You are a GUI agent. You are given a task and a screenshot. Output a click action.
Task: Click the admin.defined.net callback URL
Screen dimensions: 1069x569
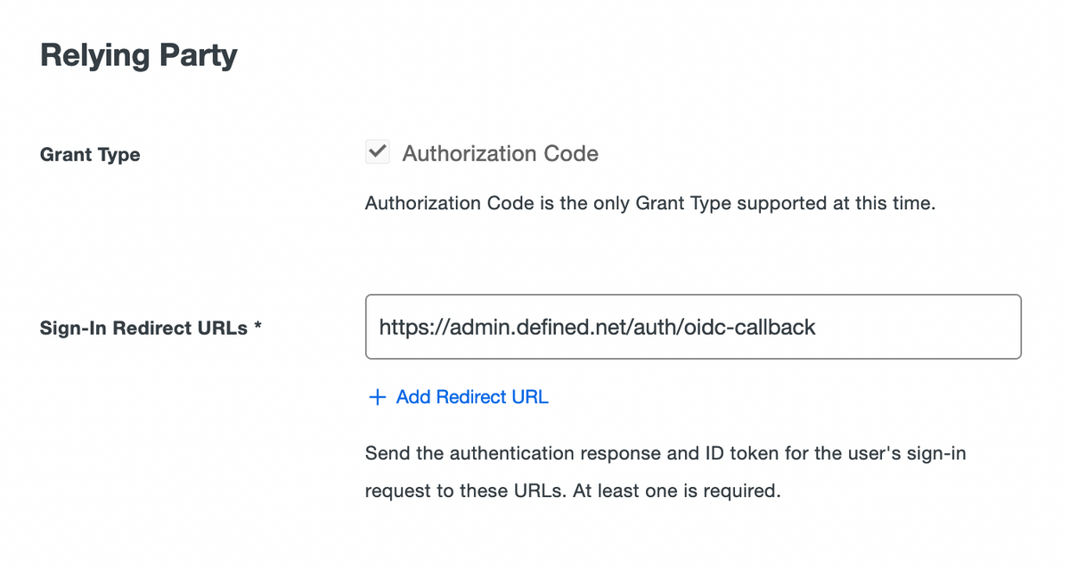[597, 327]
